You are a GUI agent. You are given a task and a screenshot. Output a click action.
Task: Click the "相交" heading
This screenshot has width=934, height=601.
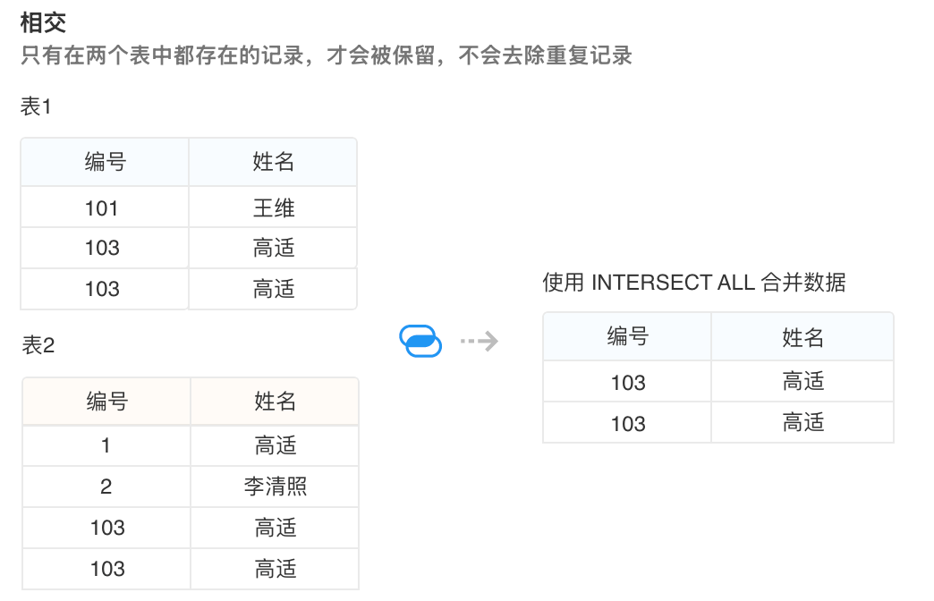tap(43, 23)
